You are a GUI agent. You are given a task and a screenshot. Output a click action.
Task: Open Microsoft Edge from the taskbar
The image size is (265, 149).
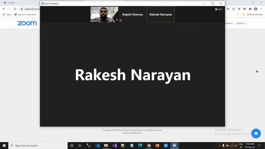(140, 145)
